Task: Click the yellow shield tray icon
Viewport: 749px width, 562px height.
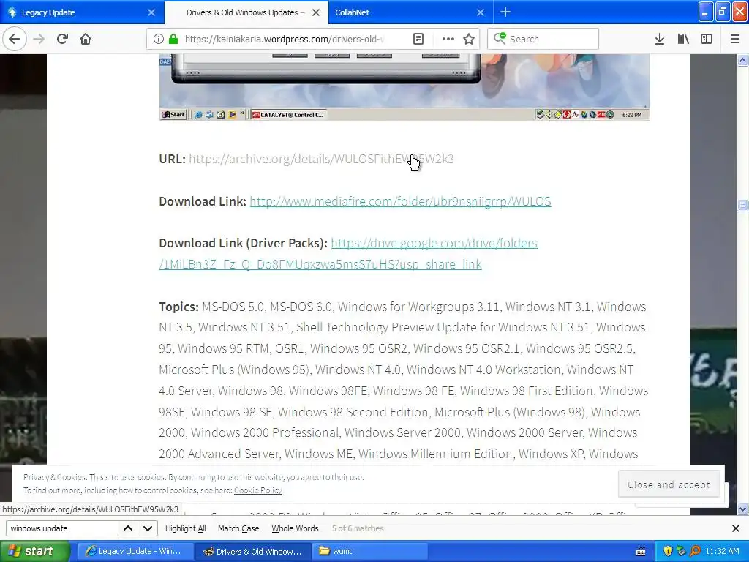Action: [x=668, y=551]
